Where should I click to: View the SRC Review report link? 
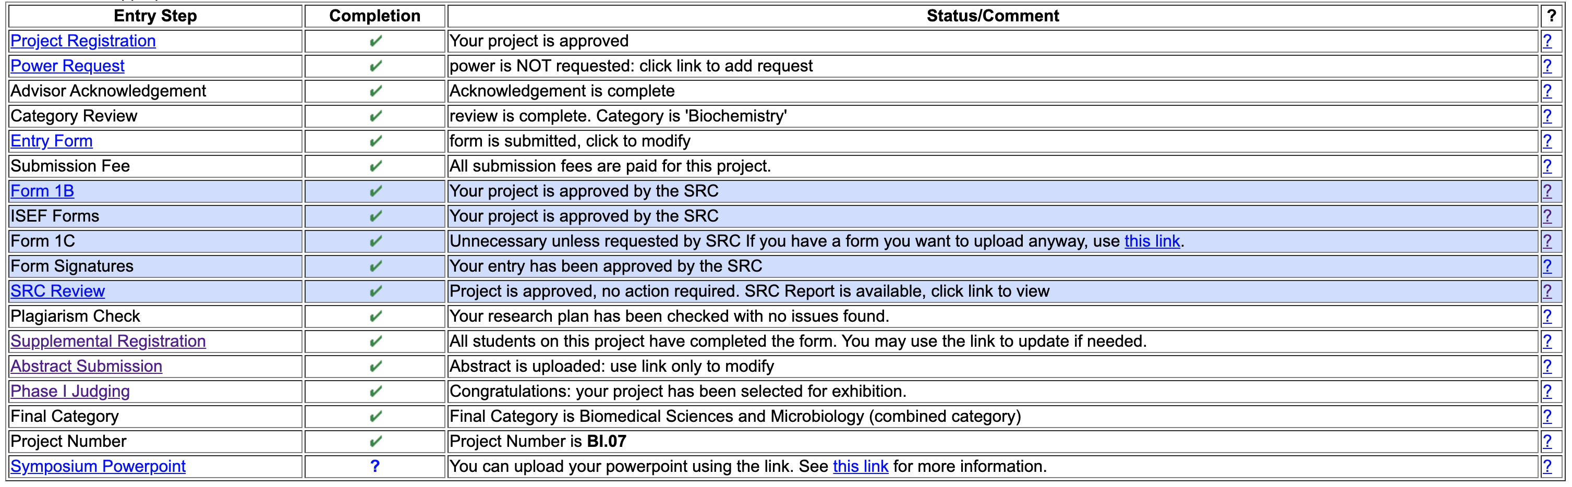point(57,291)
